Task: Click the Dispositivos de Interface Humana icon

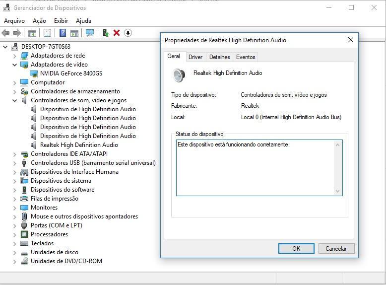Action: (24, 172)
